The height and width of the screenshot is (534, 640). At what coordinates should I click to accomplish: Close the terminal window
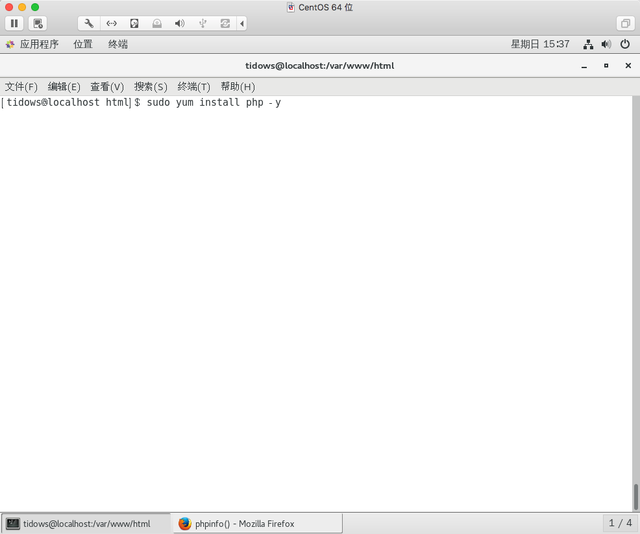[628, 66]
